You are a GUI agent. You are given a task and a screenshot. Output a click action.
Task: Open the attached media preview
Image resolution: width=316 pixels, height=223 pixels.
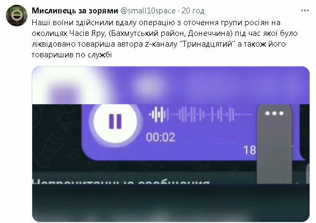[171, 144]
